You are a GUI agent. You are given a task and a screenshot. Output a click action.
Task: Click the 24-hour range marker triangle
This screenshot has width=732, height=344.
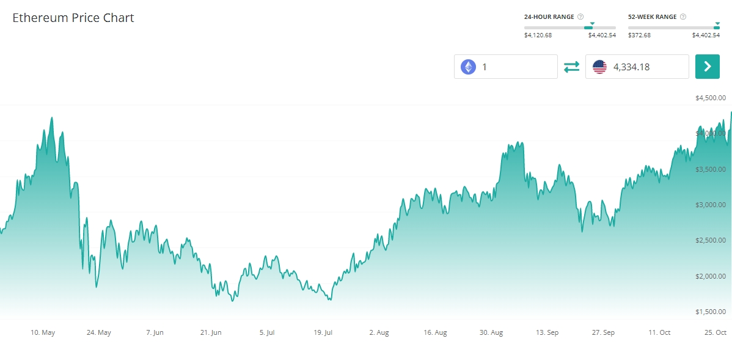592,23
